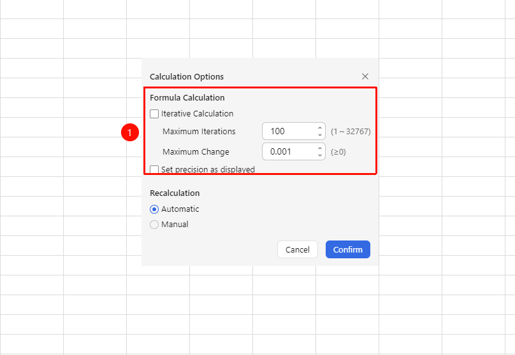Click the Maximum Change label
Viewport: 515px width, 355px height.
coord(196,152)
